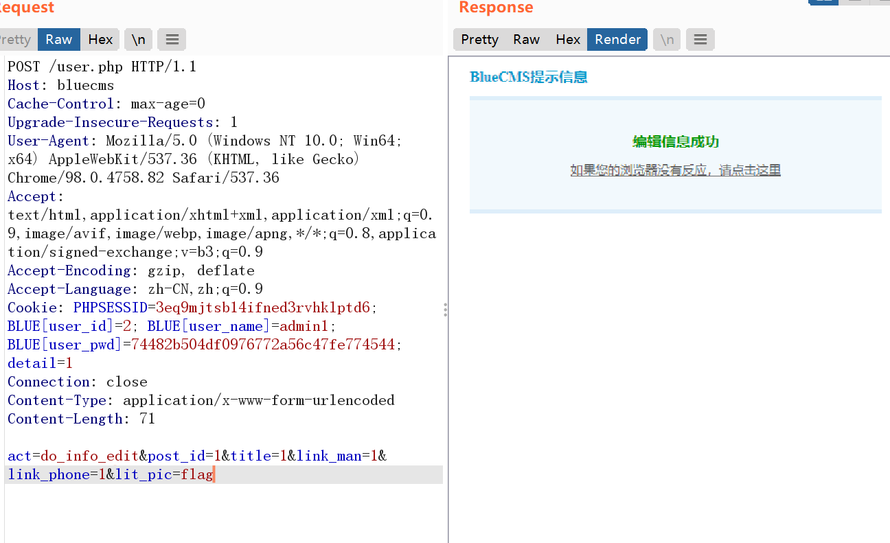This screenshot has width=890, height=543.
Task: Click the 'act=do_info_edit' body parameter
Action: click(x=73, y=456)
